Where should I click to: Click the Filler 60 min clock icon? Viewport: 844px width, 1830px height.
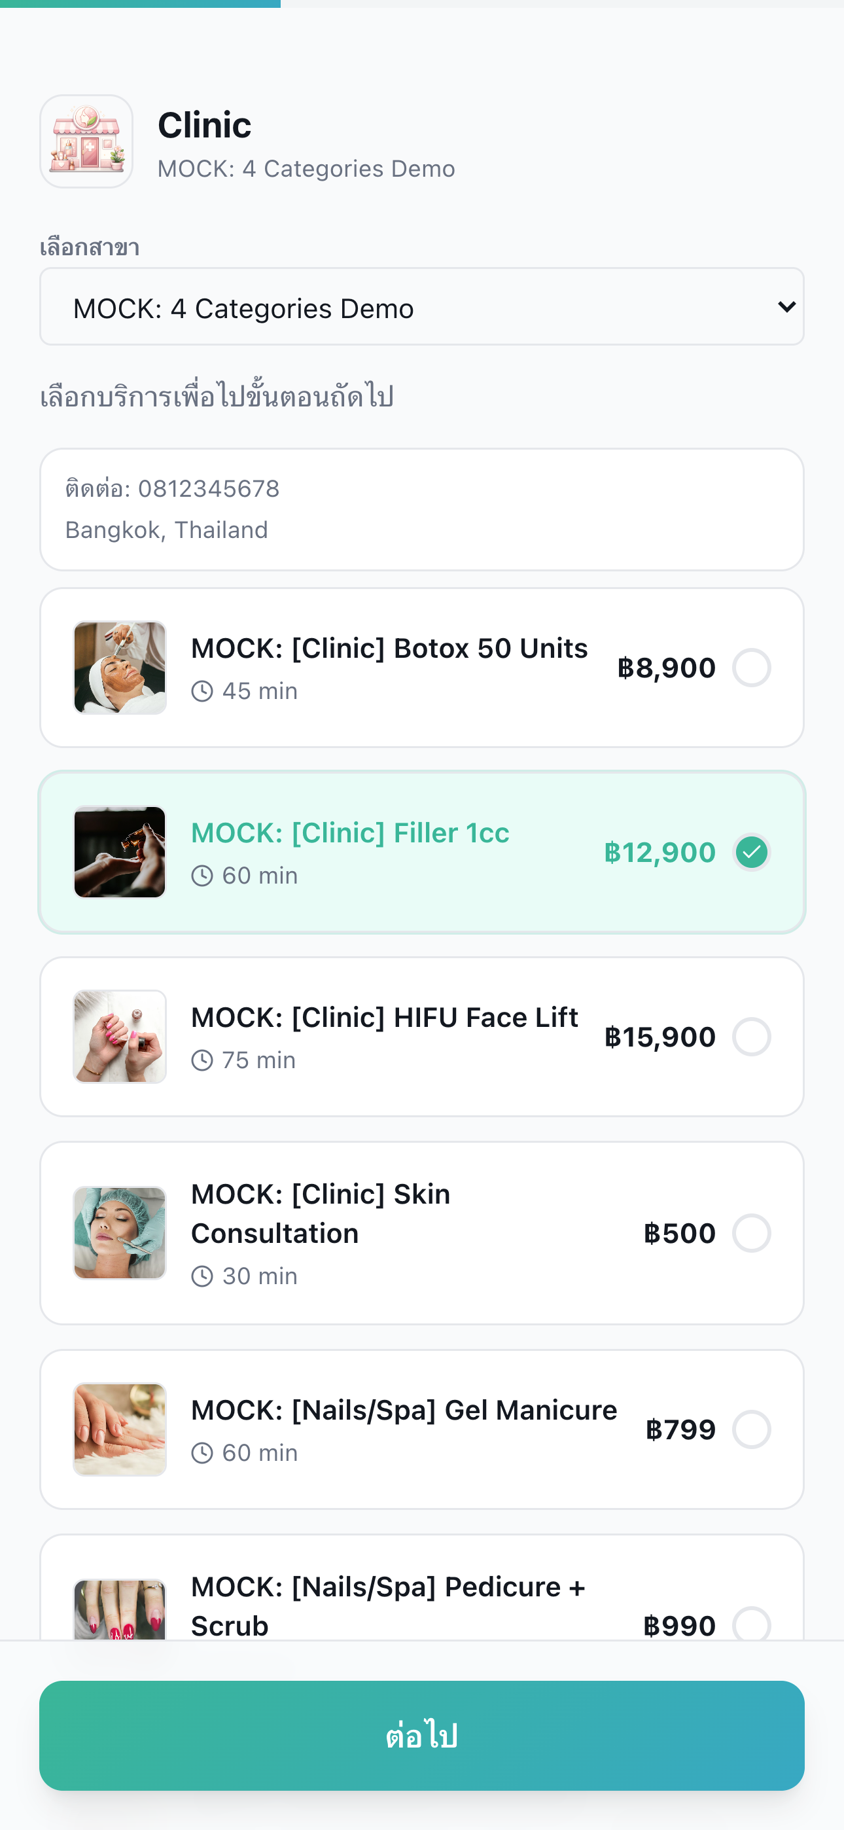click(202, 876)
